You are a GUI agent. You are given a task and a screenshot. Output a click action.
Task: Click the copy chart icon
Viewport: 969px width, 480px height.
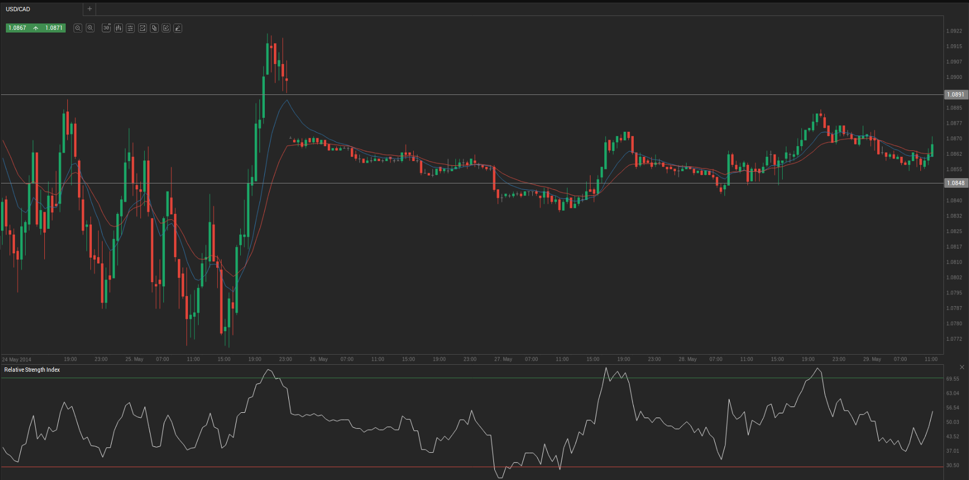coord(154,28)
